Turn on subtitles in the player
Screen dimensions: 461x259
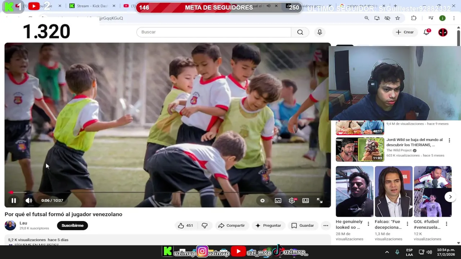click(x=278, y=201)
